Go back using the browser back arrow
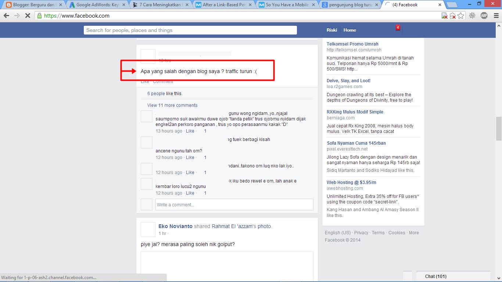 coord(6,16)
